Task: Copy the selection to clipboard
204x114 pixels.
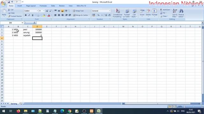Action: [x=11, y=13]
